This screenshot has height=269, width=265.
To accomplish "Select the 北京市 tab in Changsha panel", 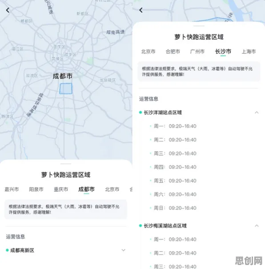I will click(148, 52).
